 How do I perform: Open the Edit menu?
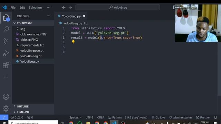pos(22,8)
